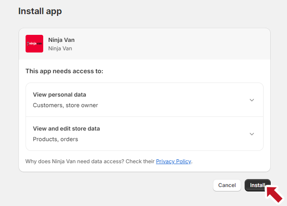Viewport: 287px width, 206px height.
Task: Click "This app needs access to:" heading
Action: [x=64, y=71]
